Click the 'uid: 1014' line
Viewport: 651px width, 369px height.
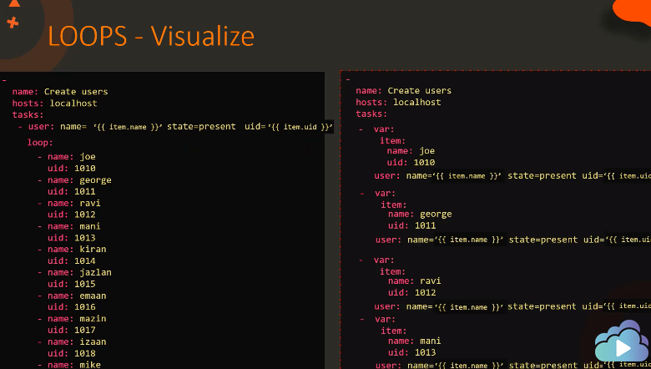point(72,260)
